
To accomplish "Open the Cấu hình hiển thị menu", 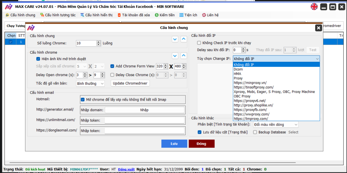I will click(x=97, y=15).
